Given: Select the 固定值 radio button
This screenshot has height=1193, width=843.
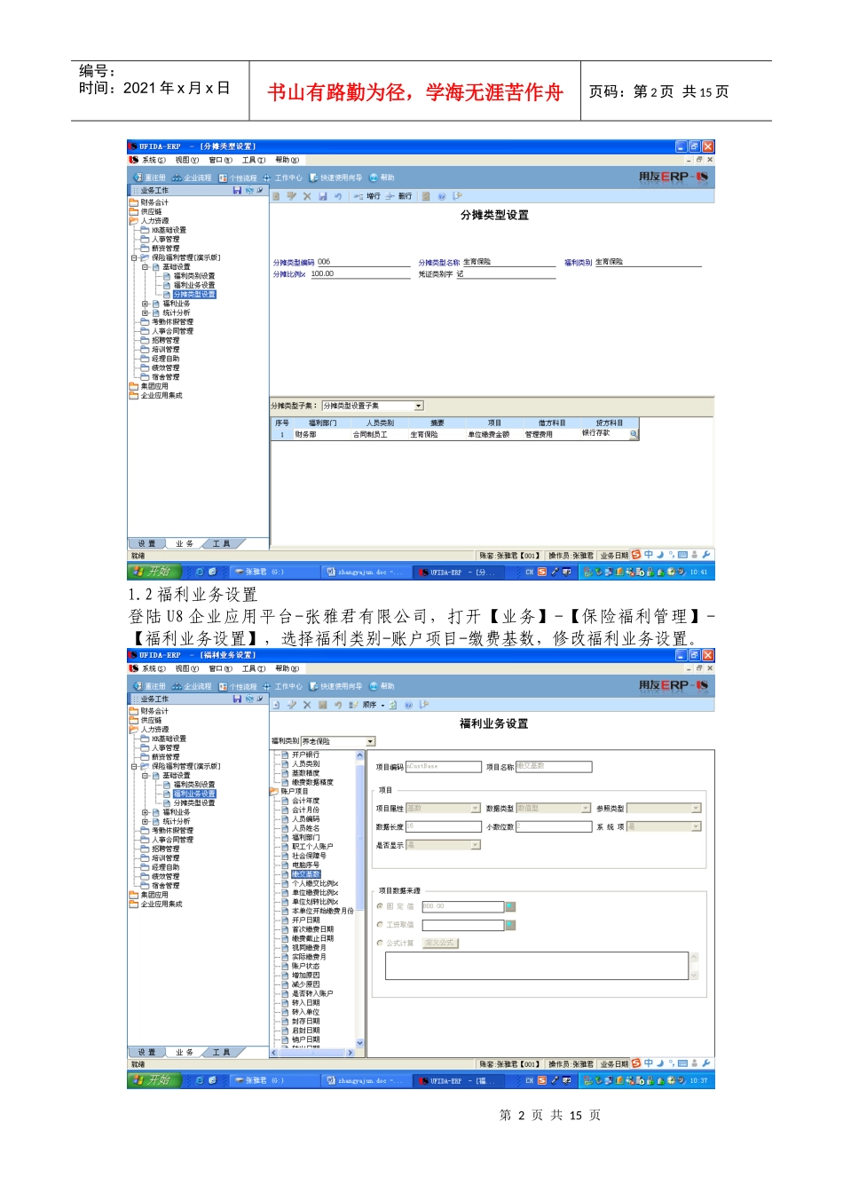Looking at the screenshot, I should click(x=380, y=906).
